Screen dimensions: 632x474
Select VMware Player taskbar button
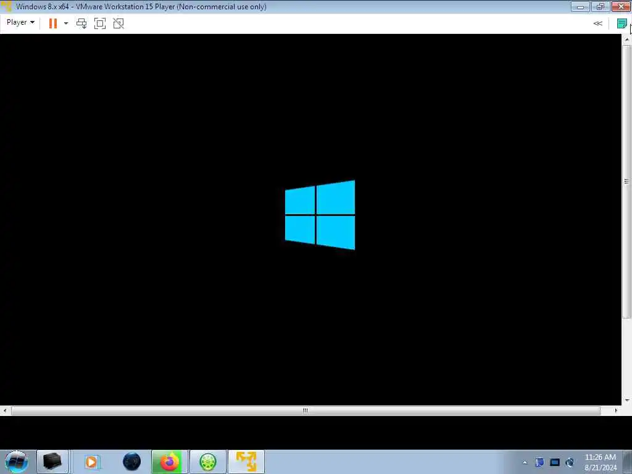(x=246, y=462)
